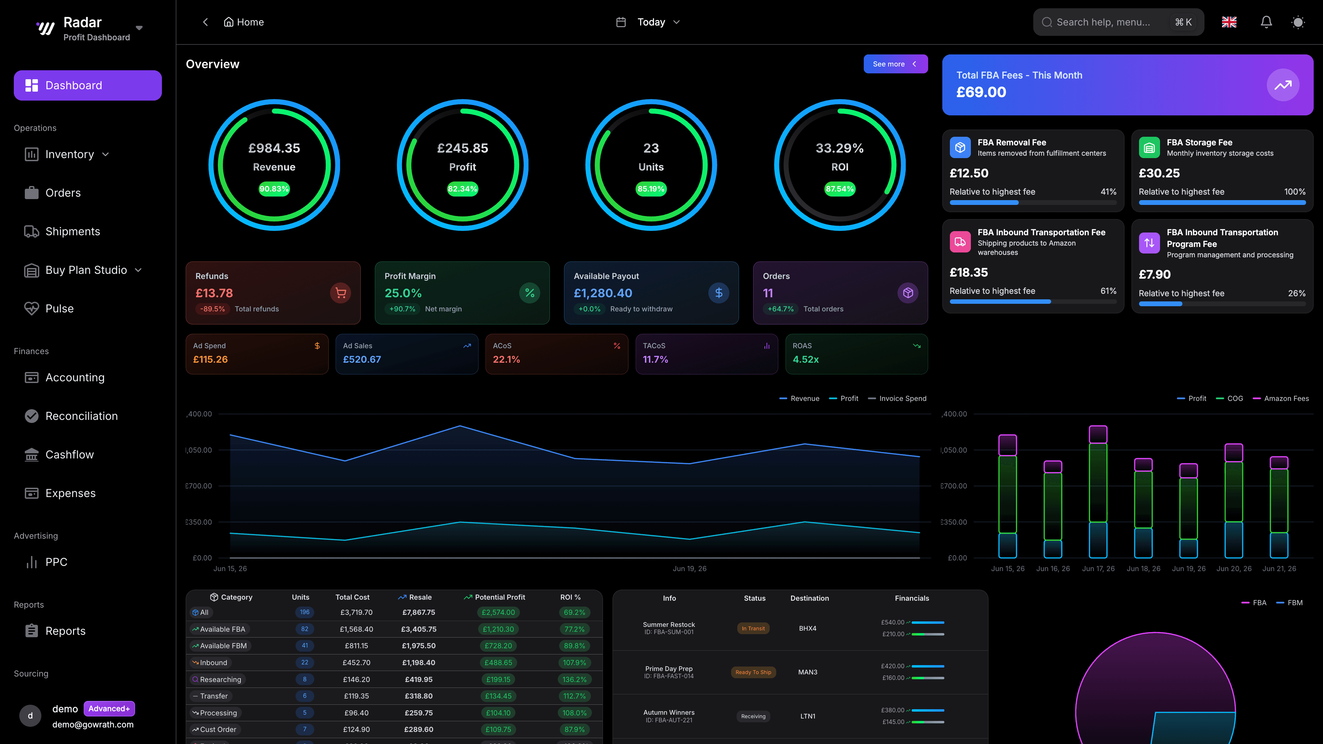Click the Receiving status badge
This screenshot has width=1323, height=744.
tap(753, 716)
